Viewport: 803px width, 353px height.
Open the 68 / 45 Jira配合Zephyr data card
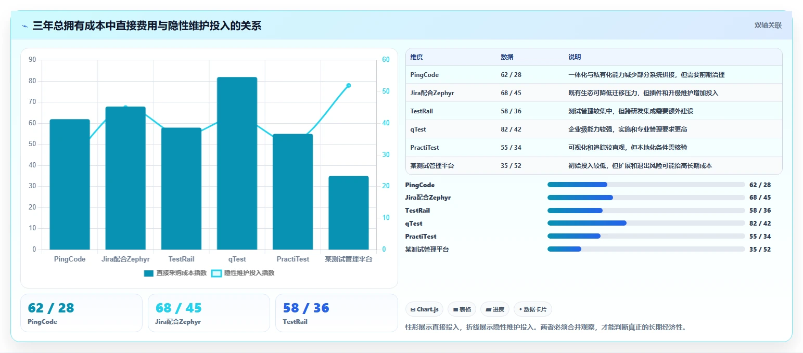[209, 313]
